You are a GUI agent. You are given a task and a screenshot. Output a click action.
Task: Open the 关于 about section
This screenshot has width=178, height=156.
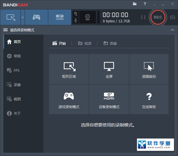coord(23,113)
